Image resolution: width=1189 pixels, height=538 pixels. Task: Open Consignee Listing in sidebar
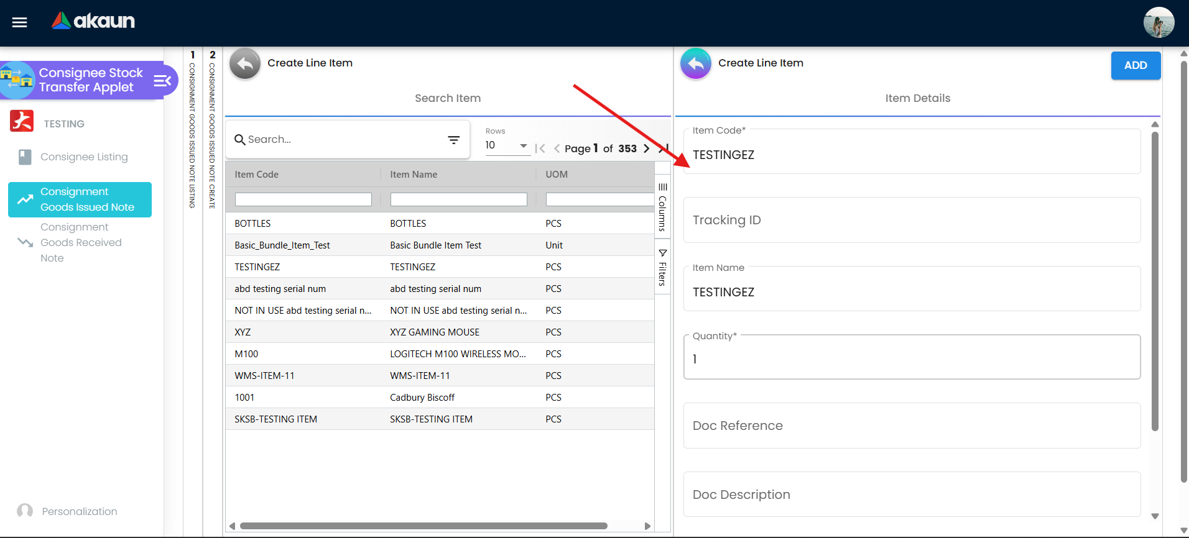pos(84,157)
